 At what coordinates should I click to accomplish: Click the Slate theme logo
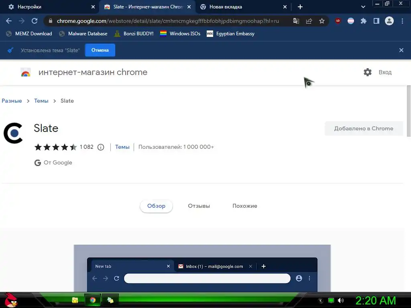coord(13,133)
